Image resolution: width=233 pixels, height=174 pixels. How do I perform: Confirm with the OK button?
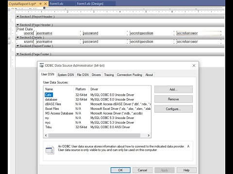120,170
